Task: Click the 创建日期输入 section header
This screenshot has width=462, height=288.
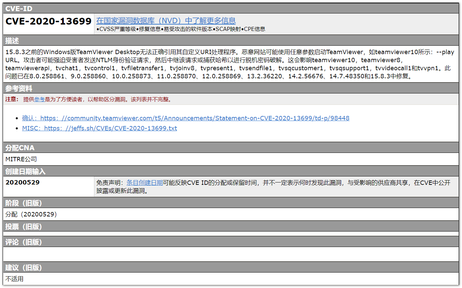Action: coord(231,171)
